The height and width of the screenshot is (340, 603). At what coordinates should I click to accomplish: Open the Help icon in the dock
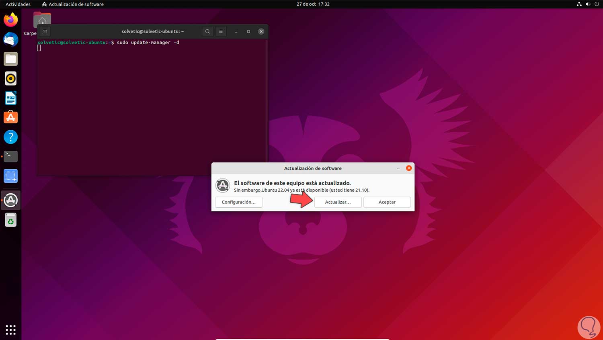[x=11, y=137]
